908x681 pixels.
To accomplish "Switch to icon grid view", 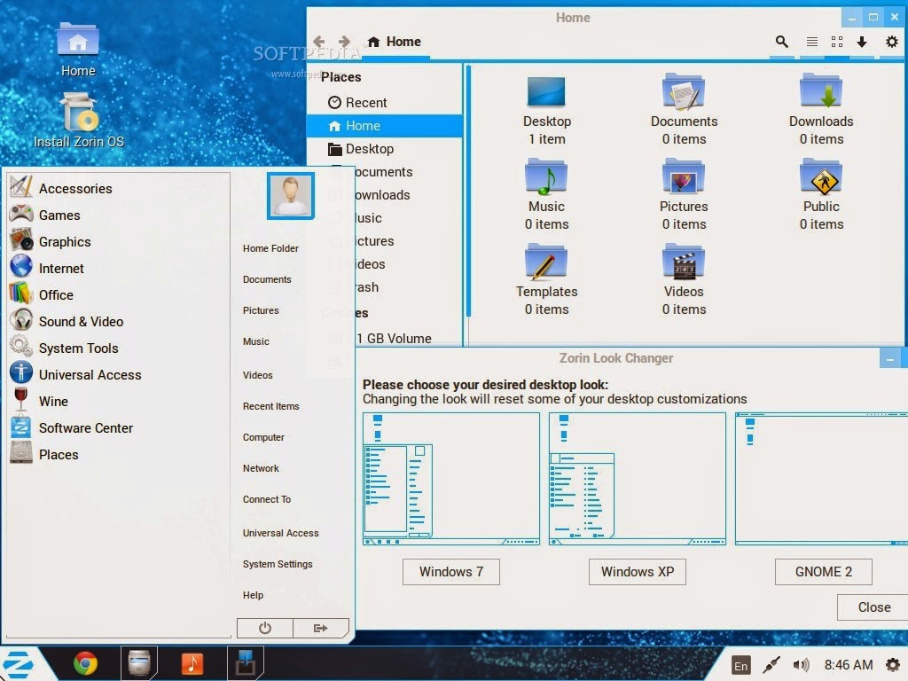I will [x=837, y=42].
